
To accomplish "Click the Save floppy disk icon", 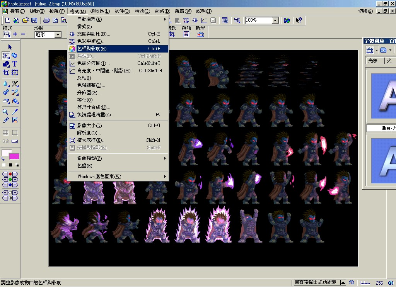I will (x=34, y=20).
